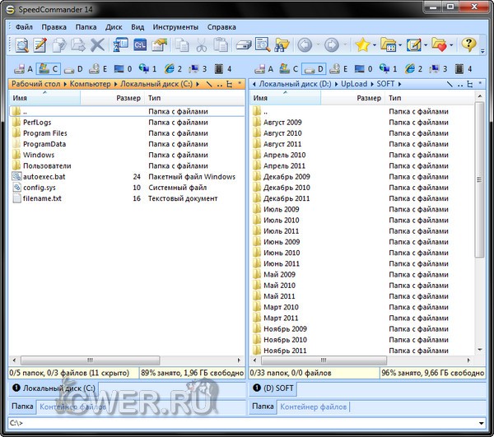Click the edit file pencil icon

(x=38, y=44)
